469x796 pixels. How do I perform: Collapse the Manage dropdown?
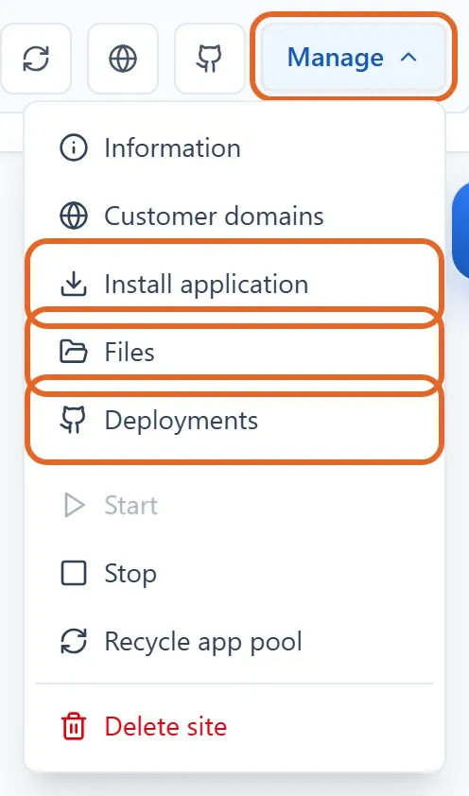click(x=354, y=57)
